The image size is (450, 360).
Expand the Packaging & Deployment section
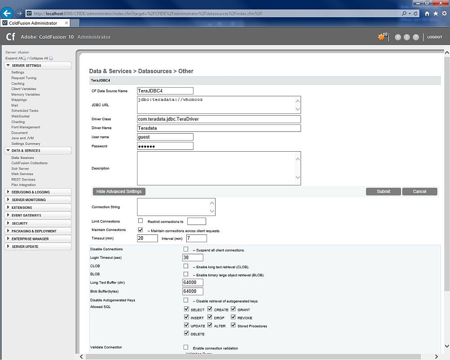38,231
